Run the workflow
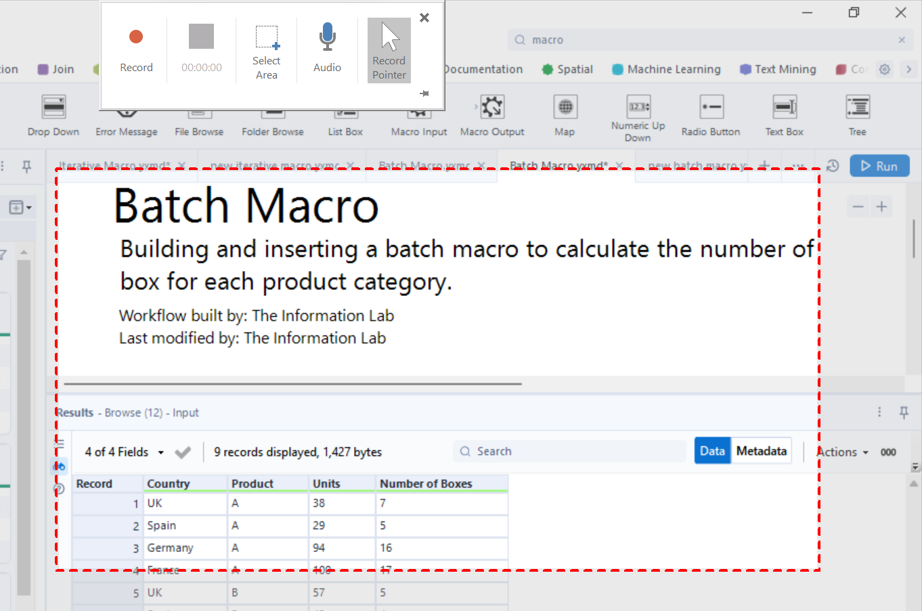This screenshot has width=922, height=611. [x=879, y=166]
